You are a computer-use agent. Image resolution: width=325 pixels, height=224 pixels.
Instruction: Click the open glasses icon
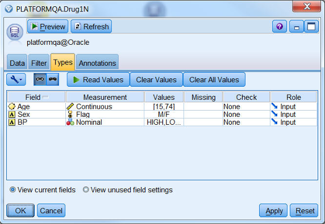[40, 79]
